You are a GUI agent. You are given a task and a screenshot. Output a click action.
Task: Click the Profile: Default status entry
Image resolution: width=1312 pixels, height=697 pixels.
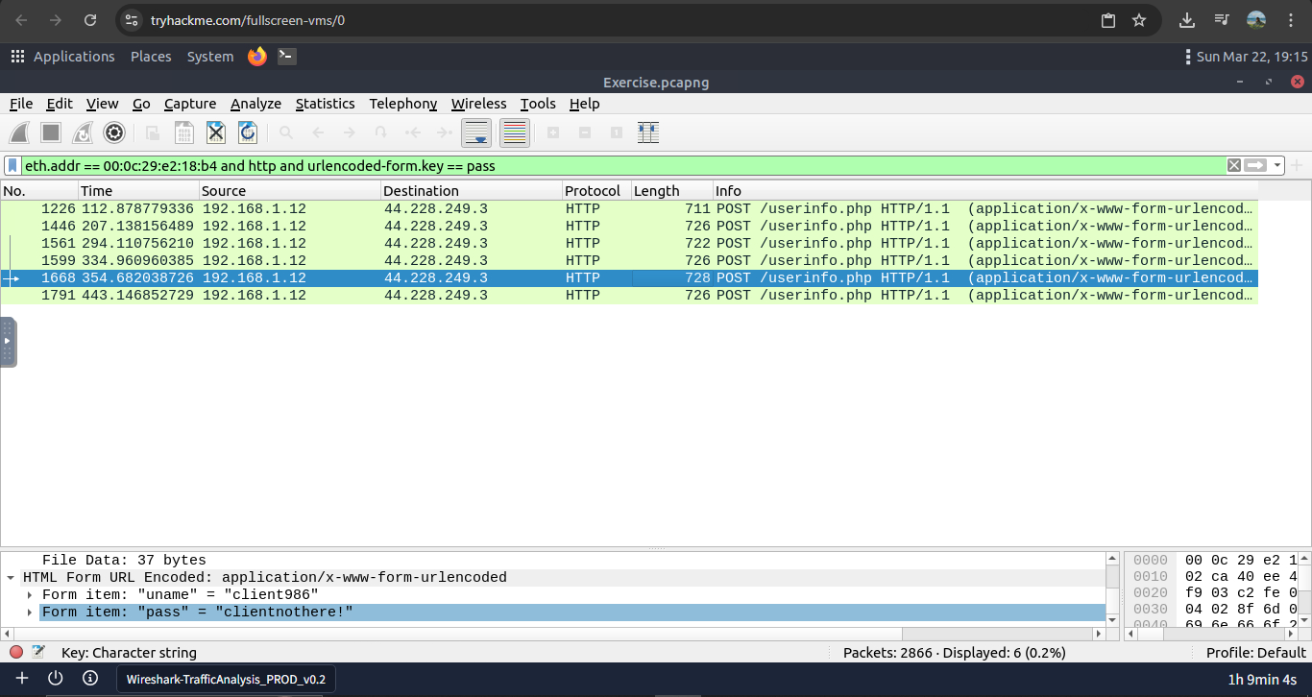pyautogui.click(x=1256, y=653)
